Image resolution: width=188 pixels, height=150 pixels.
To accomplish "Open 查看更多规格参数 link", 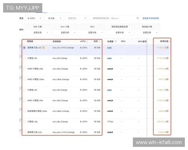I will point(151,18).
